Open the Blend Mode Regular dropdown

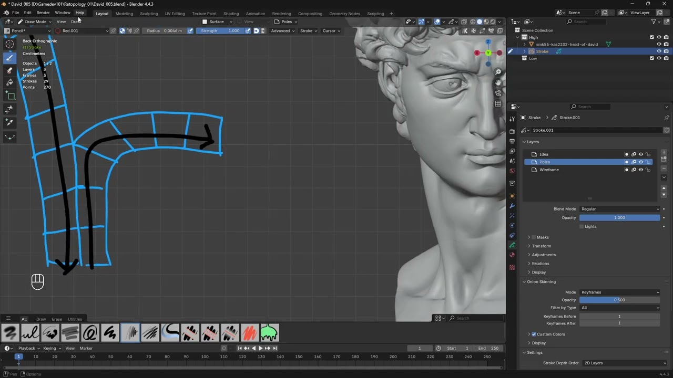click(x=619, y=209)
